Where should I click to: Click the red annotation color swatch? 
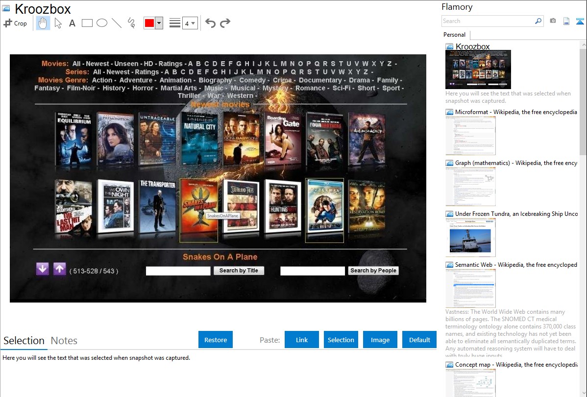(149, 23)
